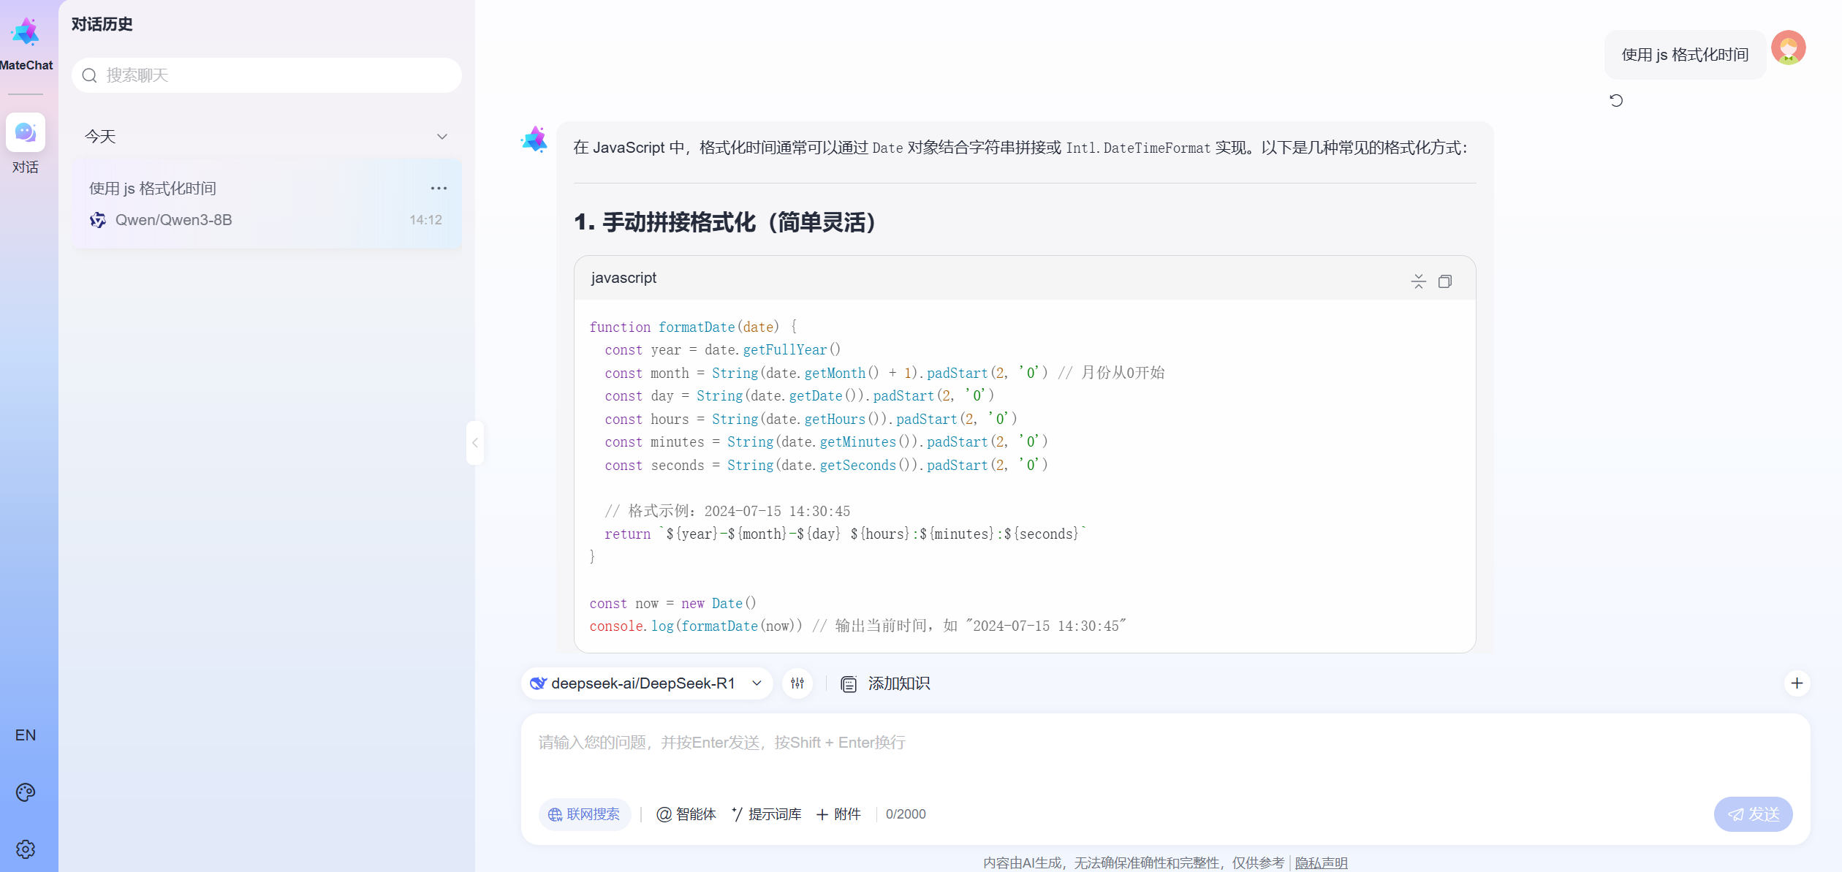Viewport: 1842px width, 872px height.
Task: Click the 对话历史 title
Action: coord(102,24)
